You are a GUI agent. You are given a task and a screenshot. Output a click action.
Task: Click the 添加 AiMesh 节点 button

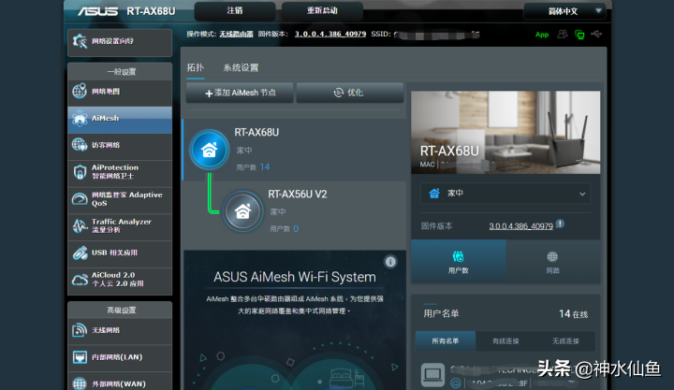click(240, 93)
